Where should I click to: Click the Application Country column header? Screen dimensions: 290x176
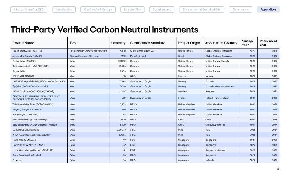click(221, 43)
